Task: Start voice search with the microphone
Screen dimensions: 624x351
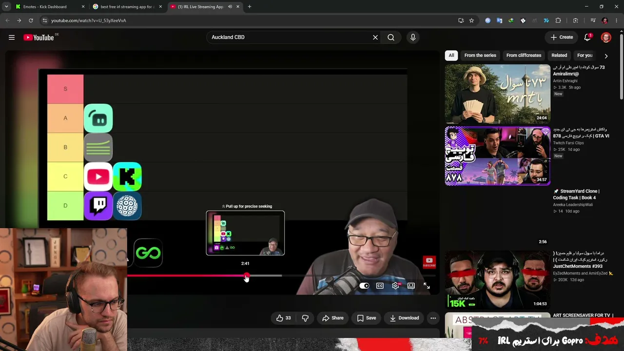Action: (x=413, y=38)
